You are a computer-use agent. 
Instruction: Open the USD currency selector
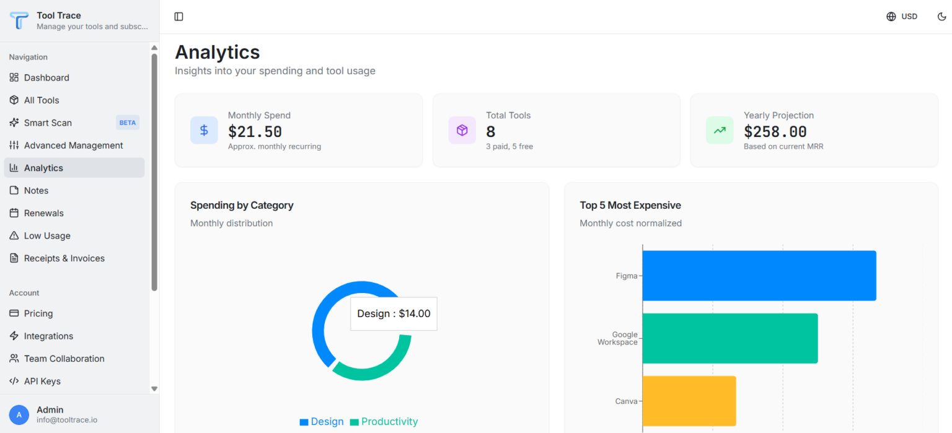(902, 17)
